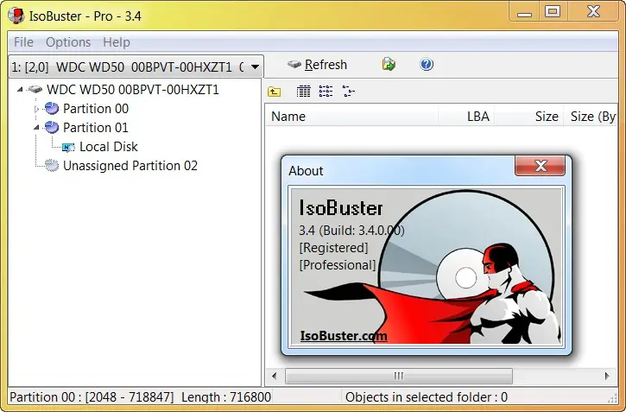Open the Options menu

pos(68,42)
